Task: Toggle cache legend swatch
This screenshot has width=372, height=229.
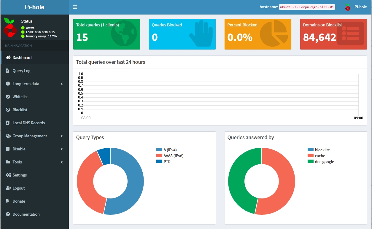Action: [311, 156]
